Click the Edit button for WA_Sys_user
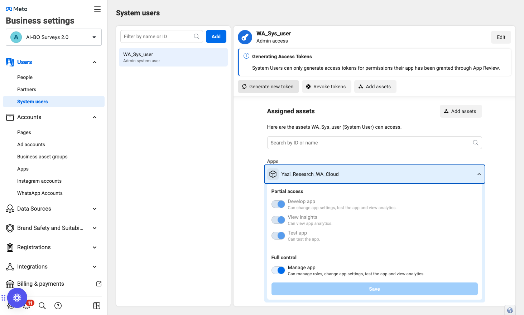 (501, 37)
